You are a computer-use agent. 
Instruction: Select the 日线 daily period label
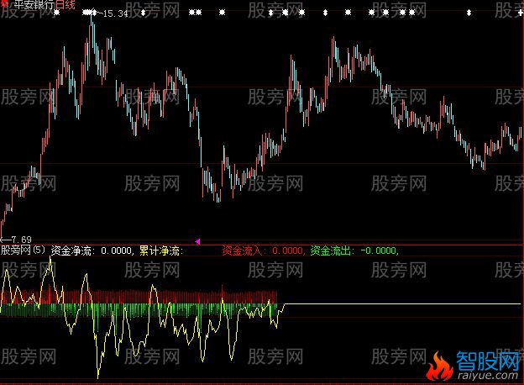coord(65,4)
